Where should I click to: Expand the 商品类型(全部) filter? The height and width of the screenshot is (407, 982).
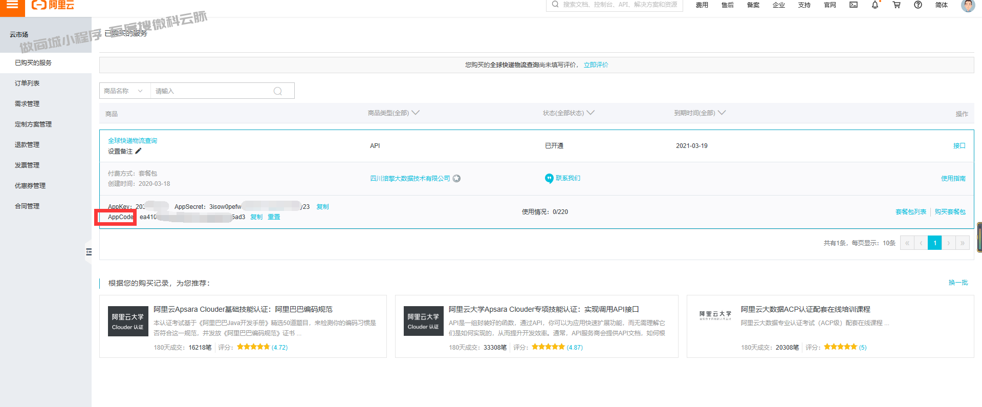[393, 113]
